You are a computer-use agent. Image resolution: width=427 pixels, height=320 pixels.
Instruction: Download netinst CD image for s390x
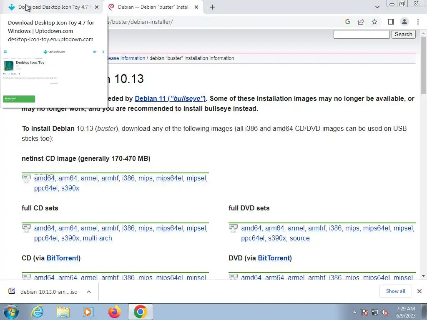tap(70, 188)
